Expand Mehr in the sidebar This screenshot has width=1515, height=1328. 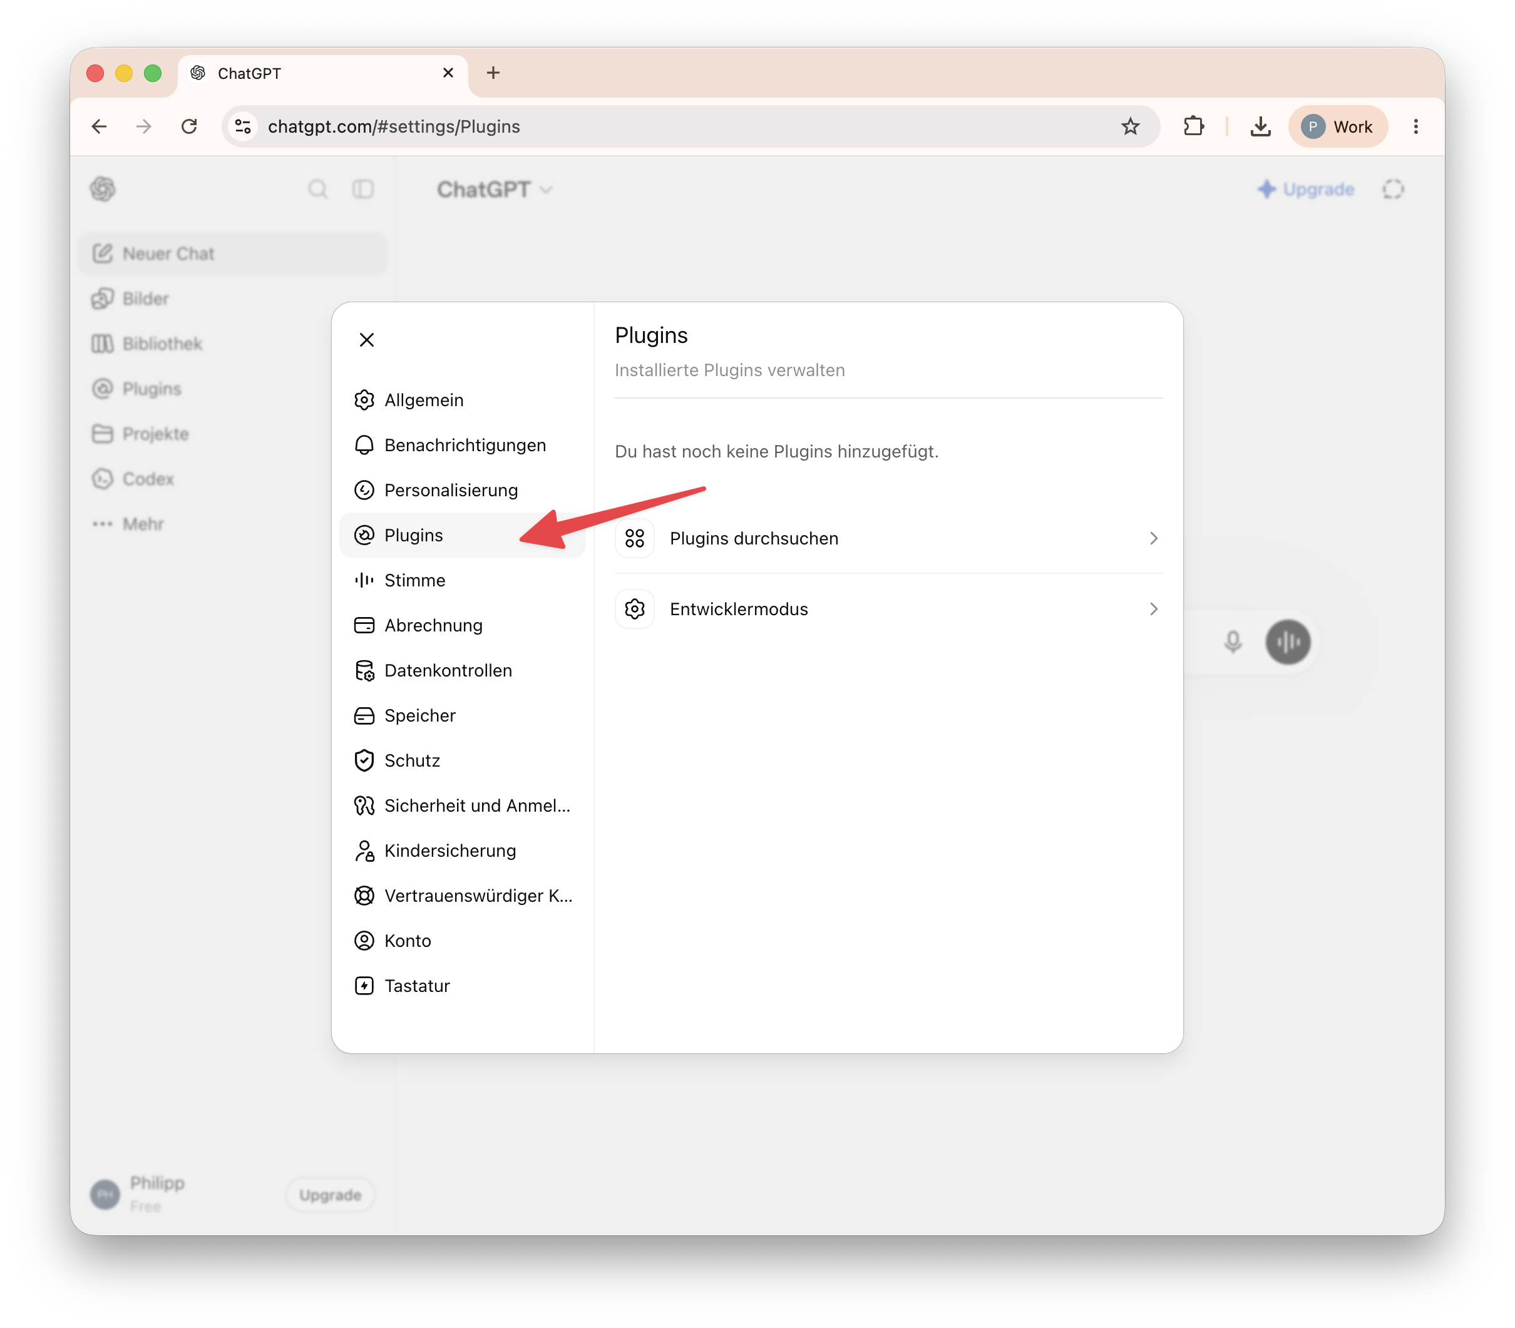[233, 524]
